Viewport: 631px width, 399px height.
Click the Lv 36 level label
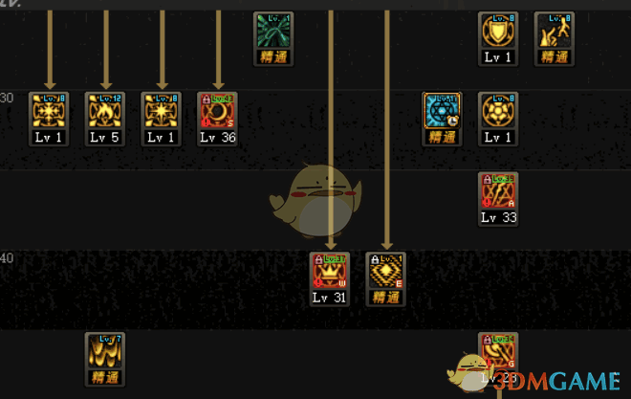217,138
